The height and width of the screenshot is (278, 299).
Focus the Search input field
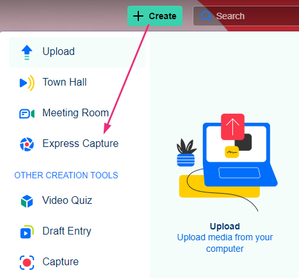[x=246, y=16]
